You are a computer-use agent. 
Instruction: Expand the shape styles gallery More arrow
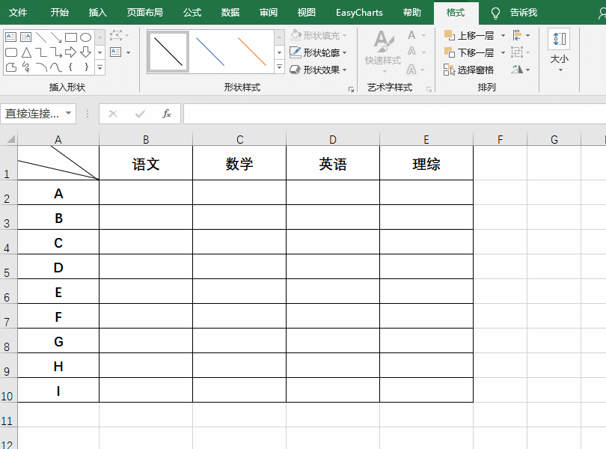tap(279, 67)
